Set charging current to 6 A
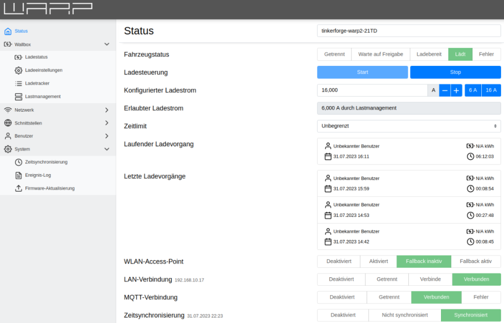 click(472, 91)
